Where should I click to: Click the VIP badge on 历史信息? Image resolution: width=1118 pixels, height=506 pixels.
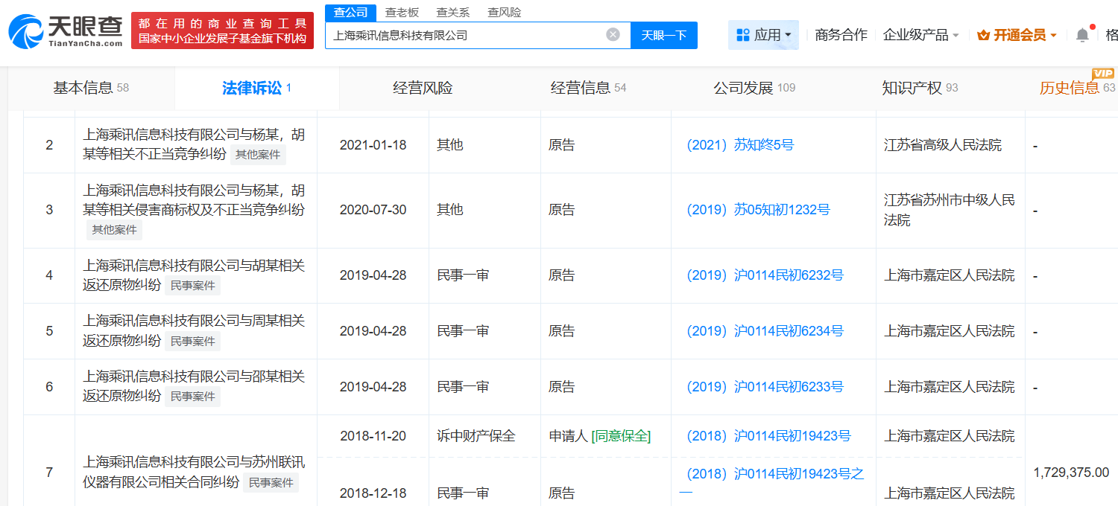pyautogui.click(x=1102, y=73)
